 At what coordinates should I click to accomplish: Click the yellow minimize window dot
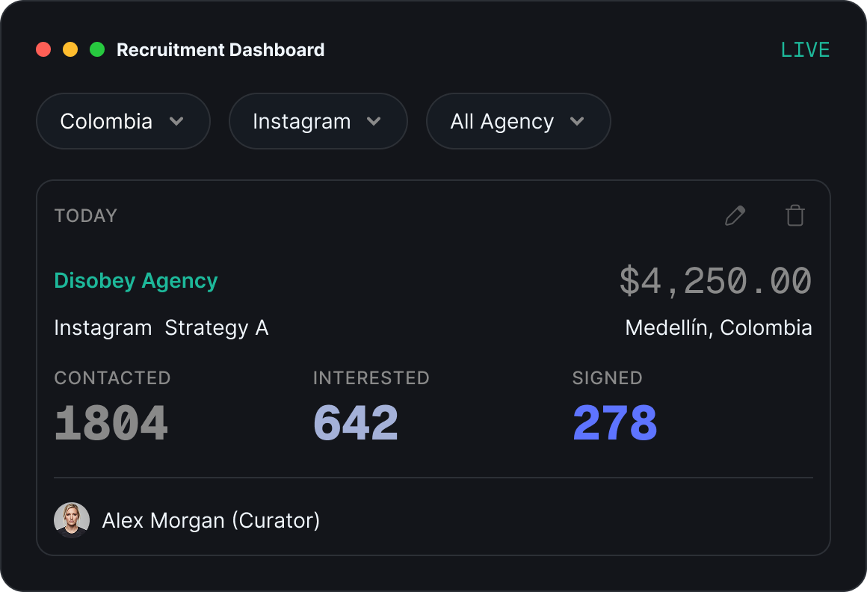click(x=70, y=49)
